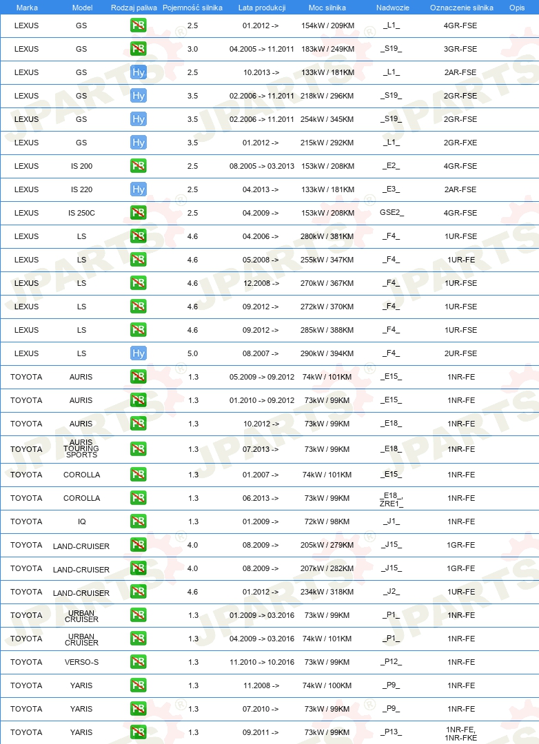
Task: Click the petrol icon in the Land-Cruiser 279KM row
Action: [138, 545]
